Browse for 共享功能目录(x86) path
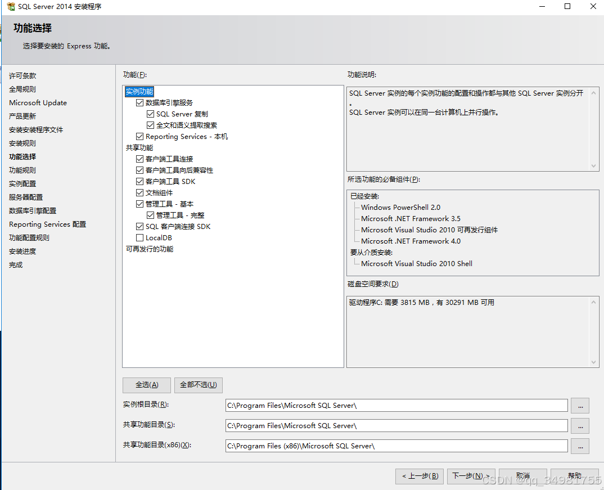The image size is (604, 490). [580, 446]
